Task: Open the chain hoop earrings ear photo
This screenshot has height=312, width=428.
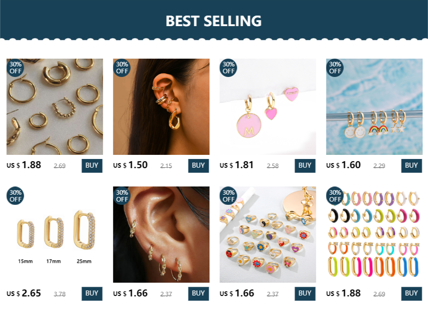Action: (161, 235)
